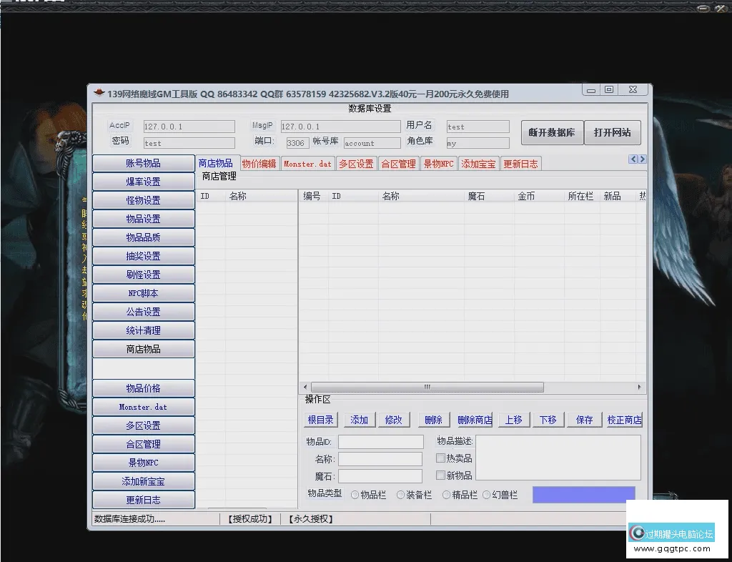Open the 合区管理 tab
Screen dimensions: 732x562
[x=399, y=163]
